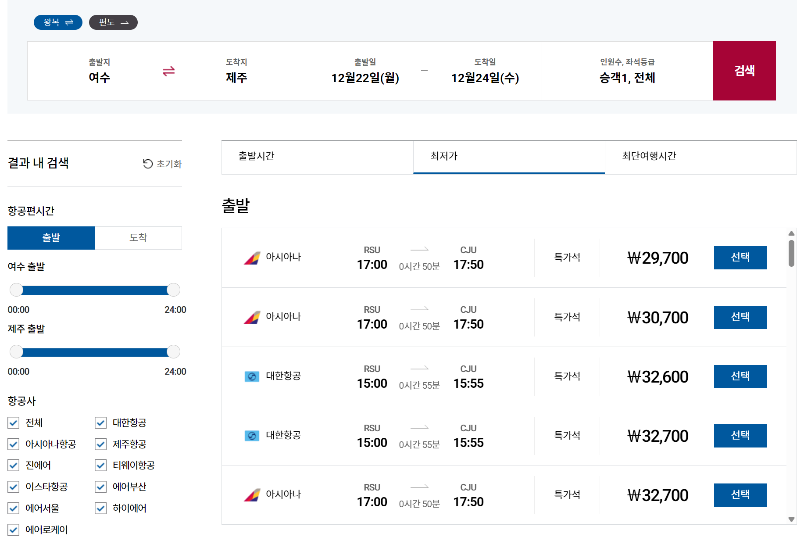Open the passengers and seat class selector
This screenshot has height=537, width=804.
tap(627, 71)
